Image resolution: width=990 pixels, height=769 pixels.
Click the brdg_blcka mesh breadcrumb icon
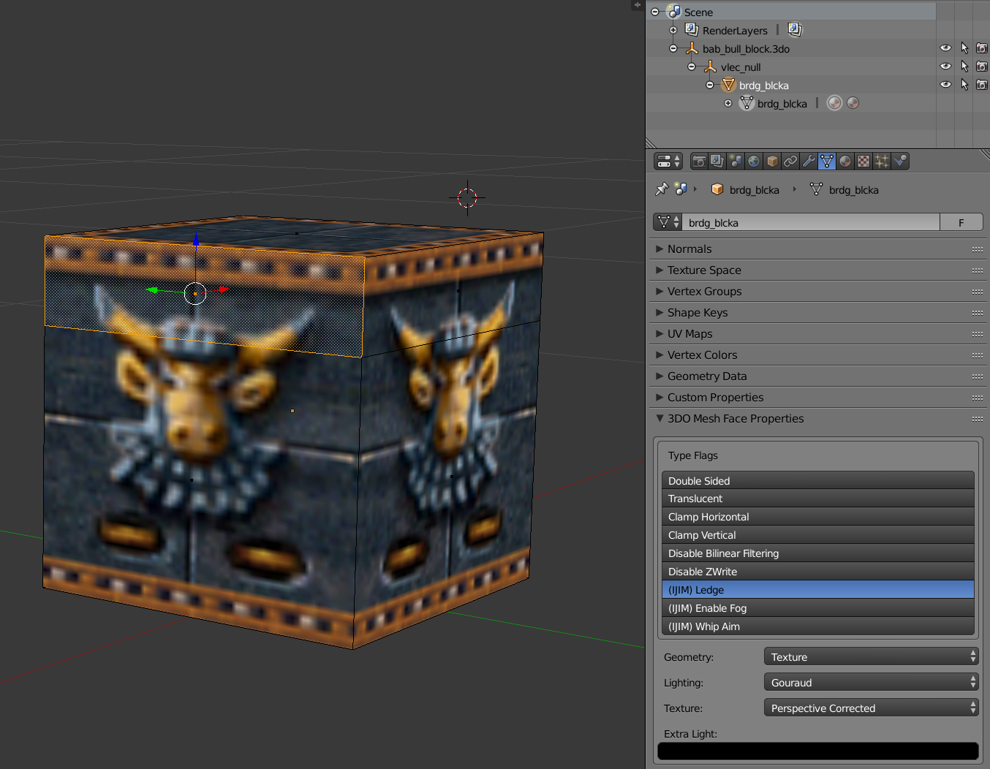[816, 189]
